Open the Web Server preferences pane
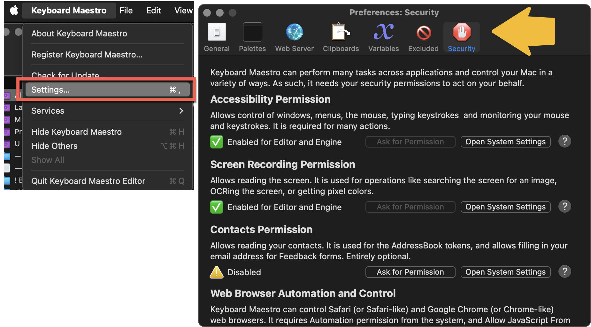Viewport: 591px width, 327px height. click(294, 37)
